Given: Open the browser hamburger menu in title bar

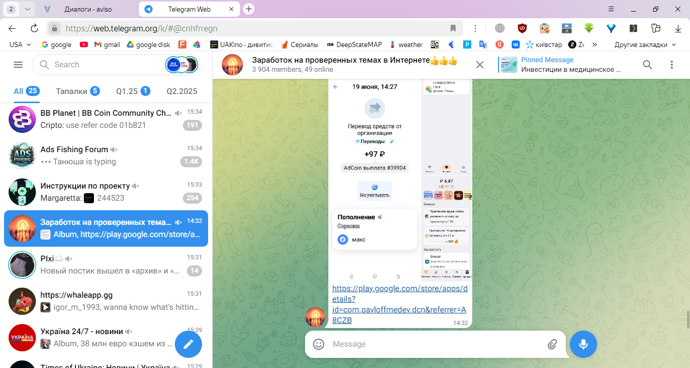Looking at the screenshot, I should [x=611, y=9].
